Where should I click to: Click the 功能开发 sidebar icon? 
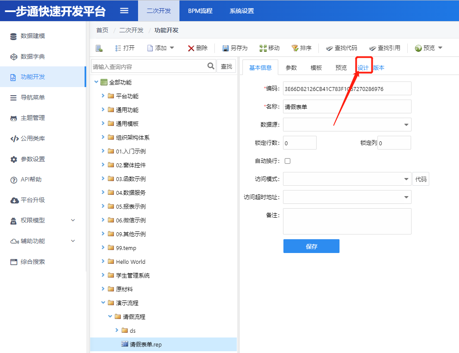click(x=13, y=77)
